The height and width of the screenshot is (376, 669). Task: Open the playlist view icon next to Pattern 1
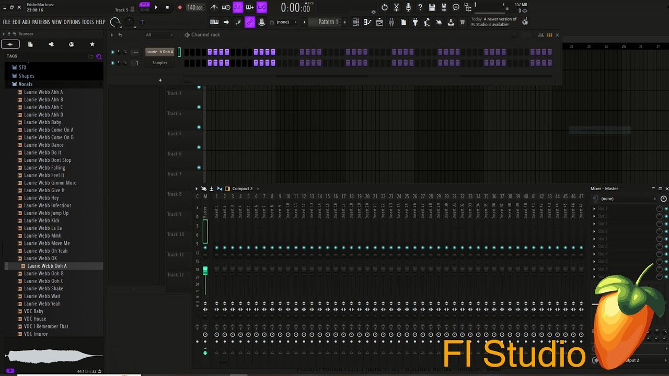355,22
